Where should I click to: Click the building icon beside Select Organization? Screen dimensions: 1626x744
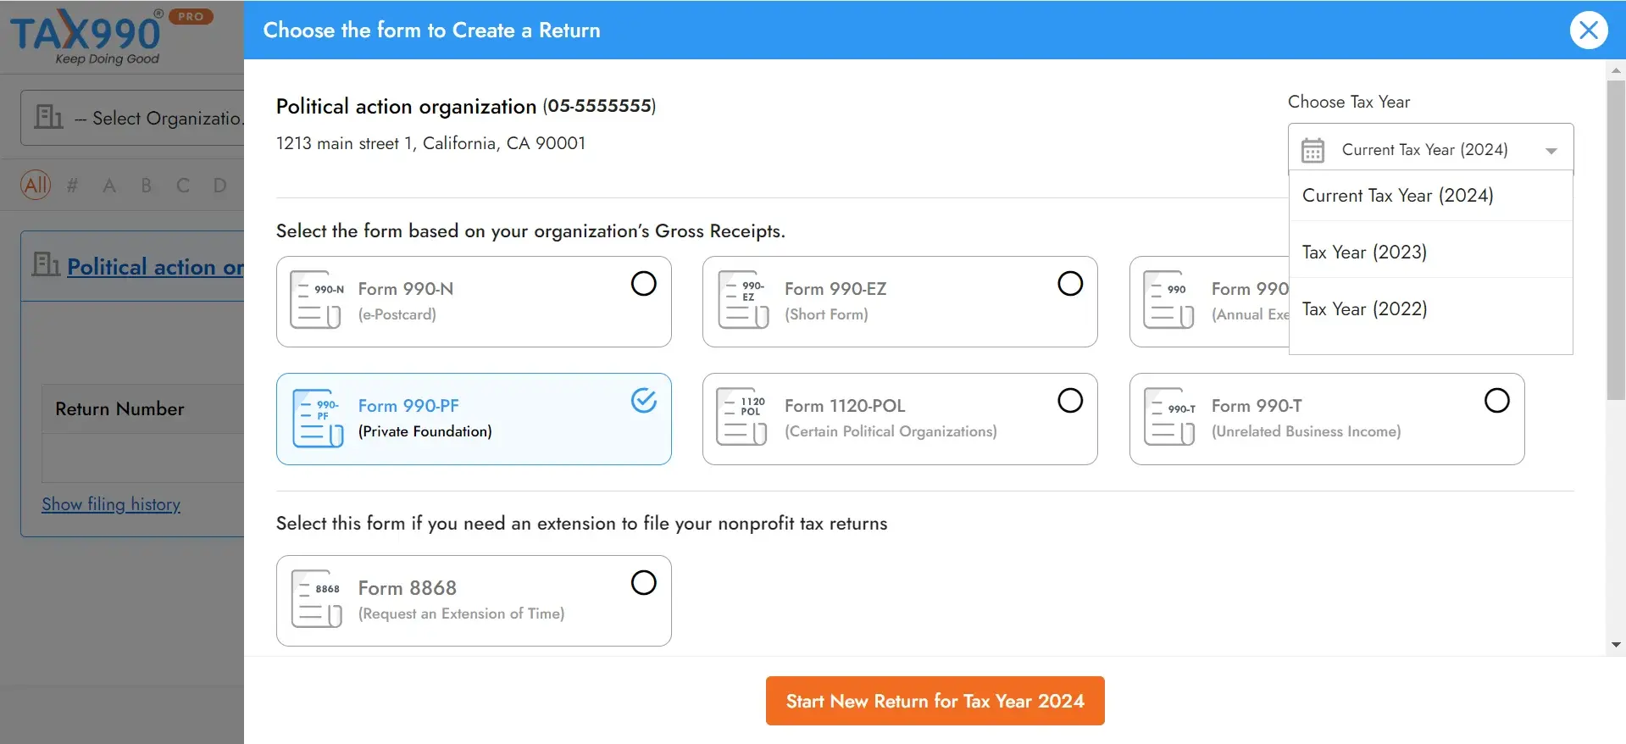(48, 116)
